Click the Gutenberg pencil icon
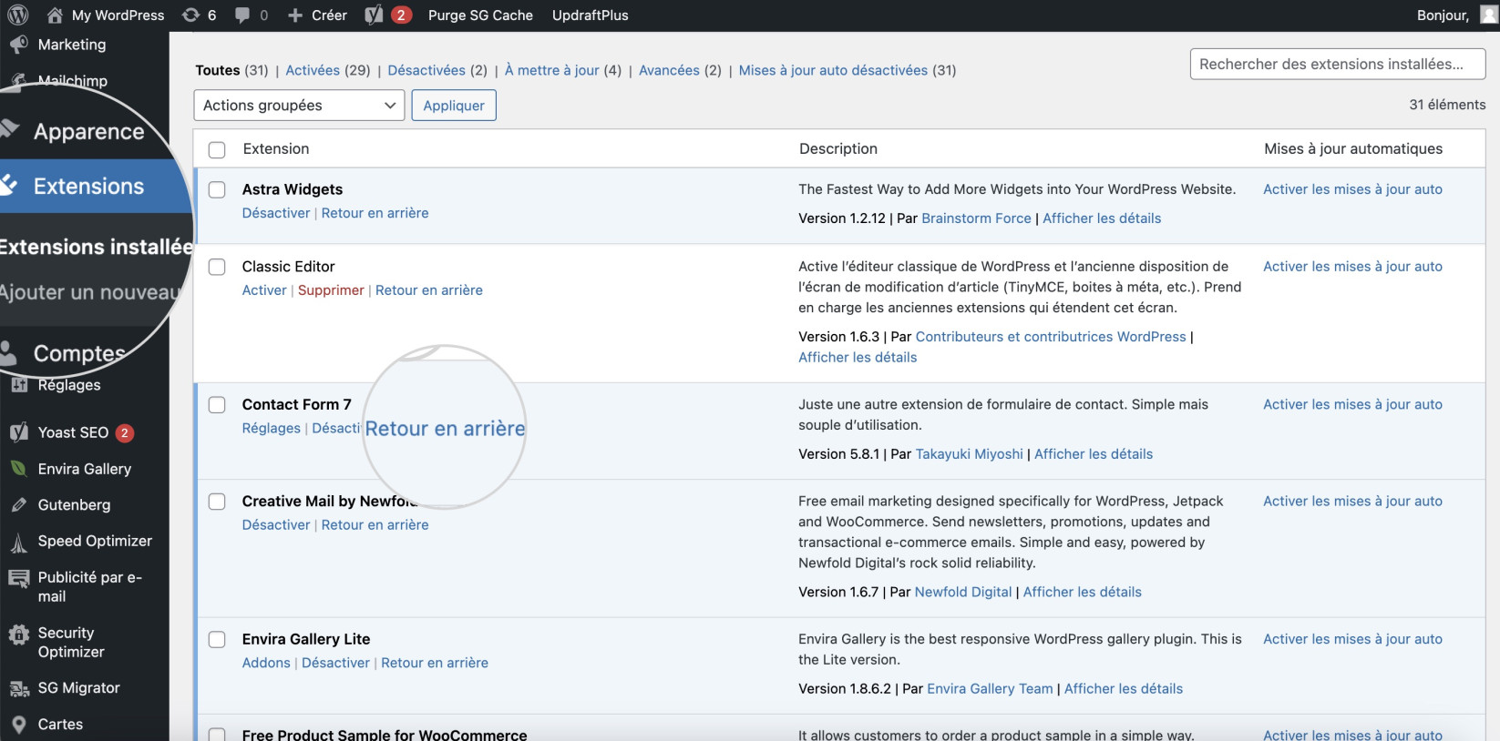 coord(18,505)
